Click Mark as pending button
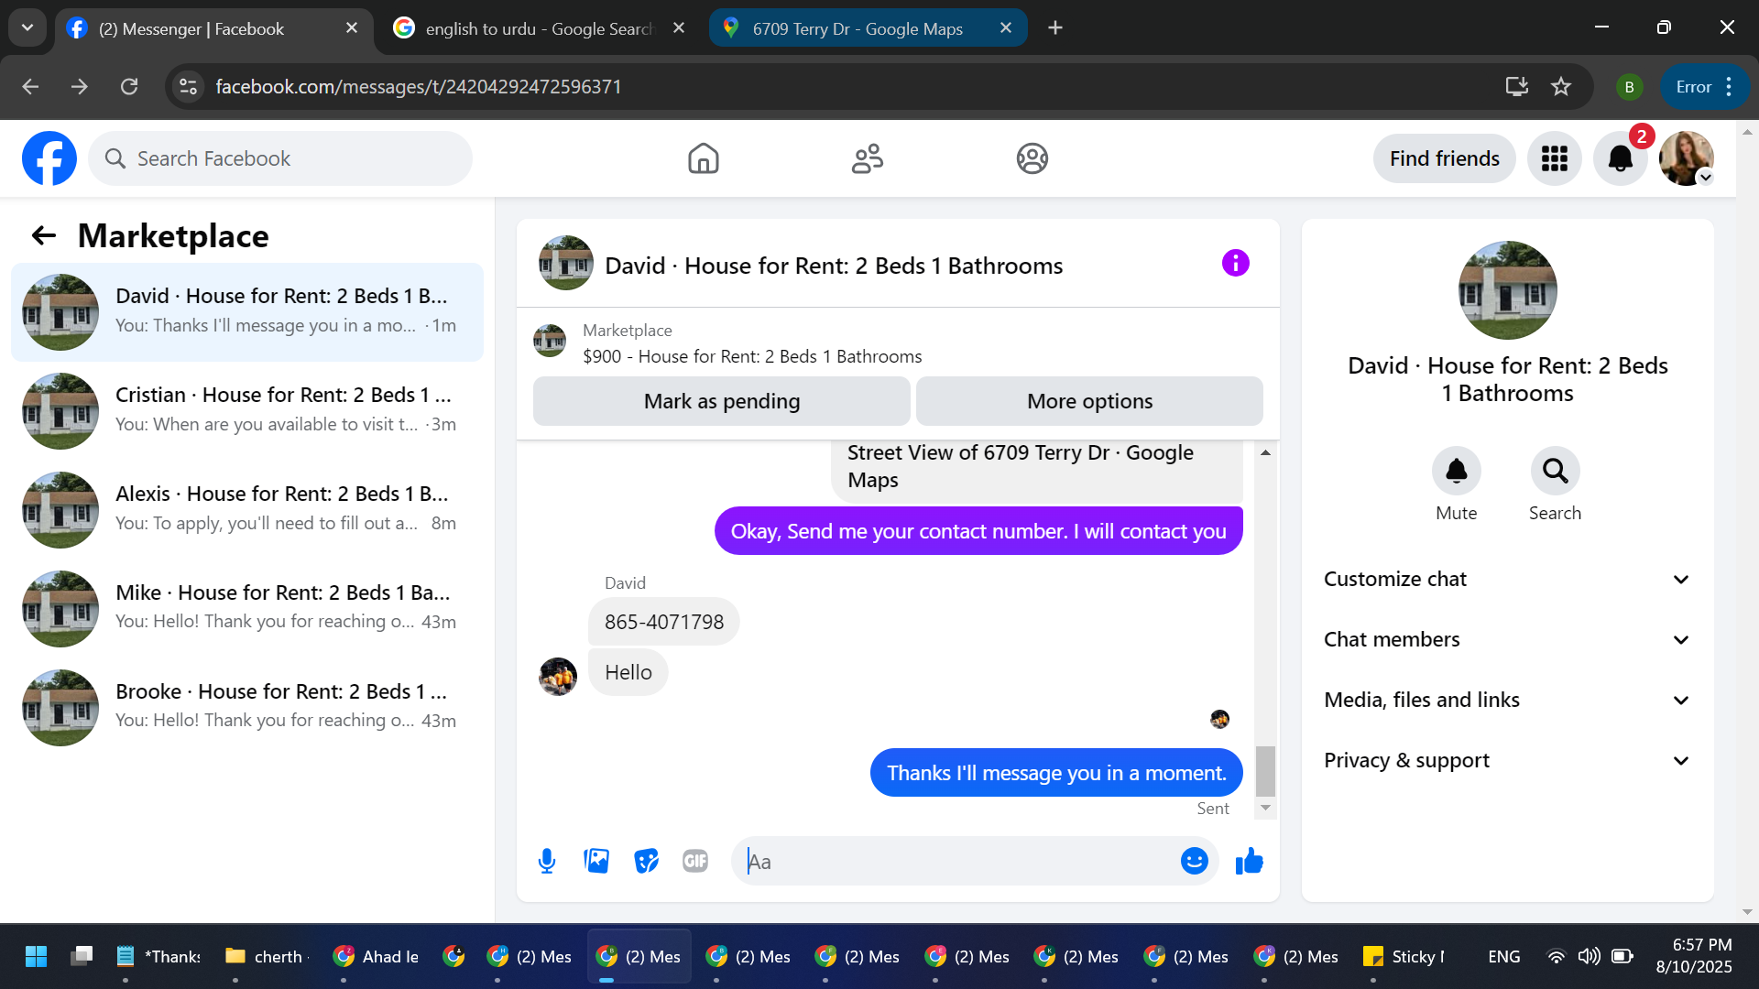The image size is (1759, 989). click(x=721, y=401)
